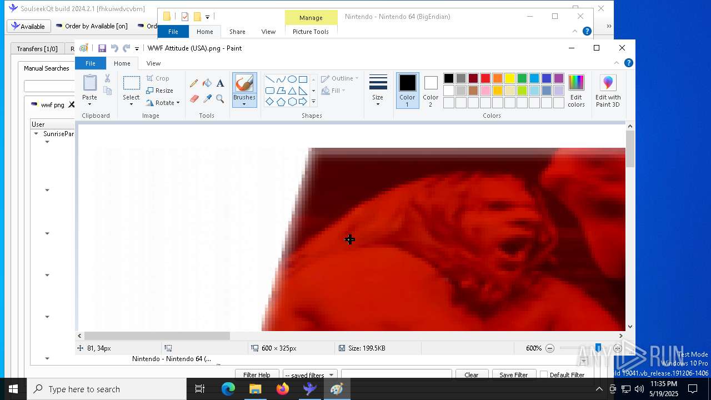Open Paint Help question mark icon
The image size is (711, 400).
click(x=628, y=63)
